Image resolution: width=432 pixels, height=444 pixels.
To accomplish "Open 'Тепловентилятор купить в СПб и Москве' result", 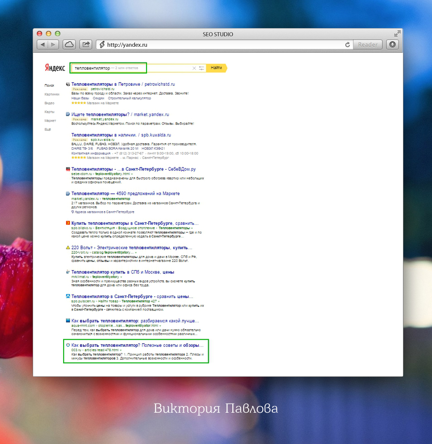I will click(123, 272).
